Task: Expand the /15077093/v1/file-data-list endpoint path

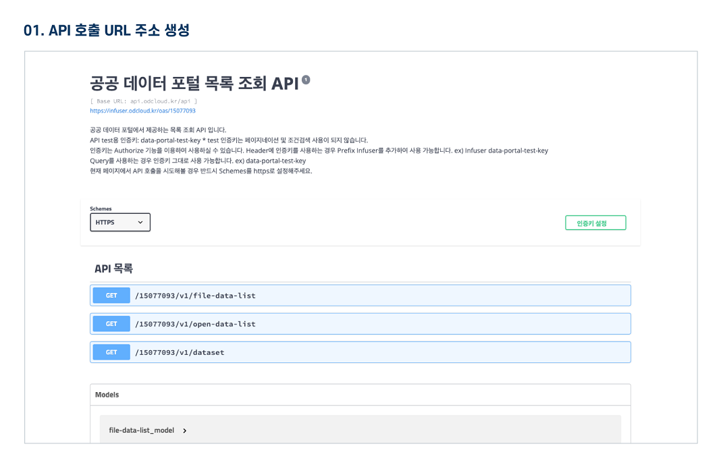Action: [x=195, y=296]
